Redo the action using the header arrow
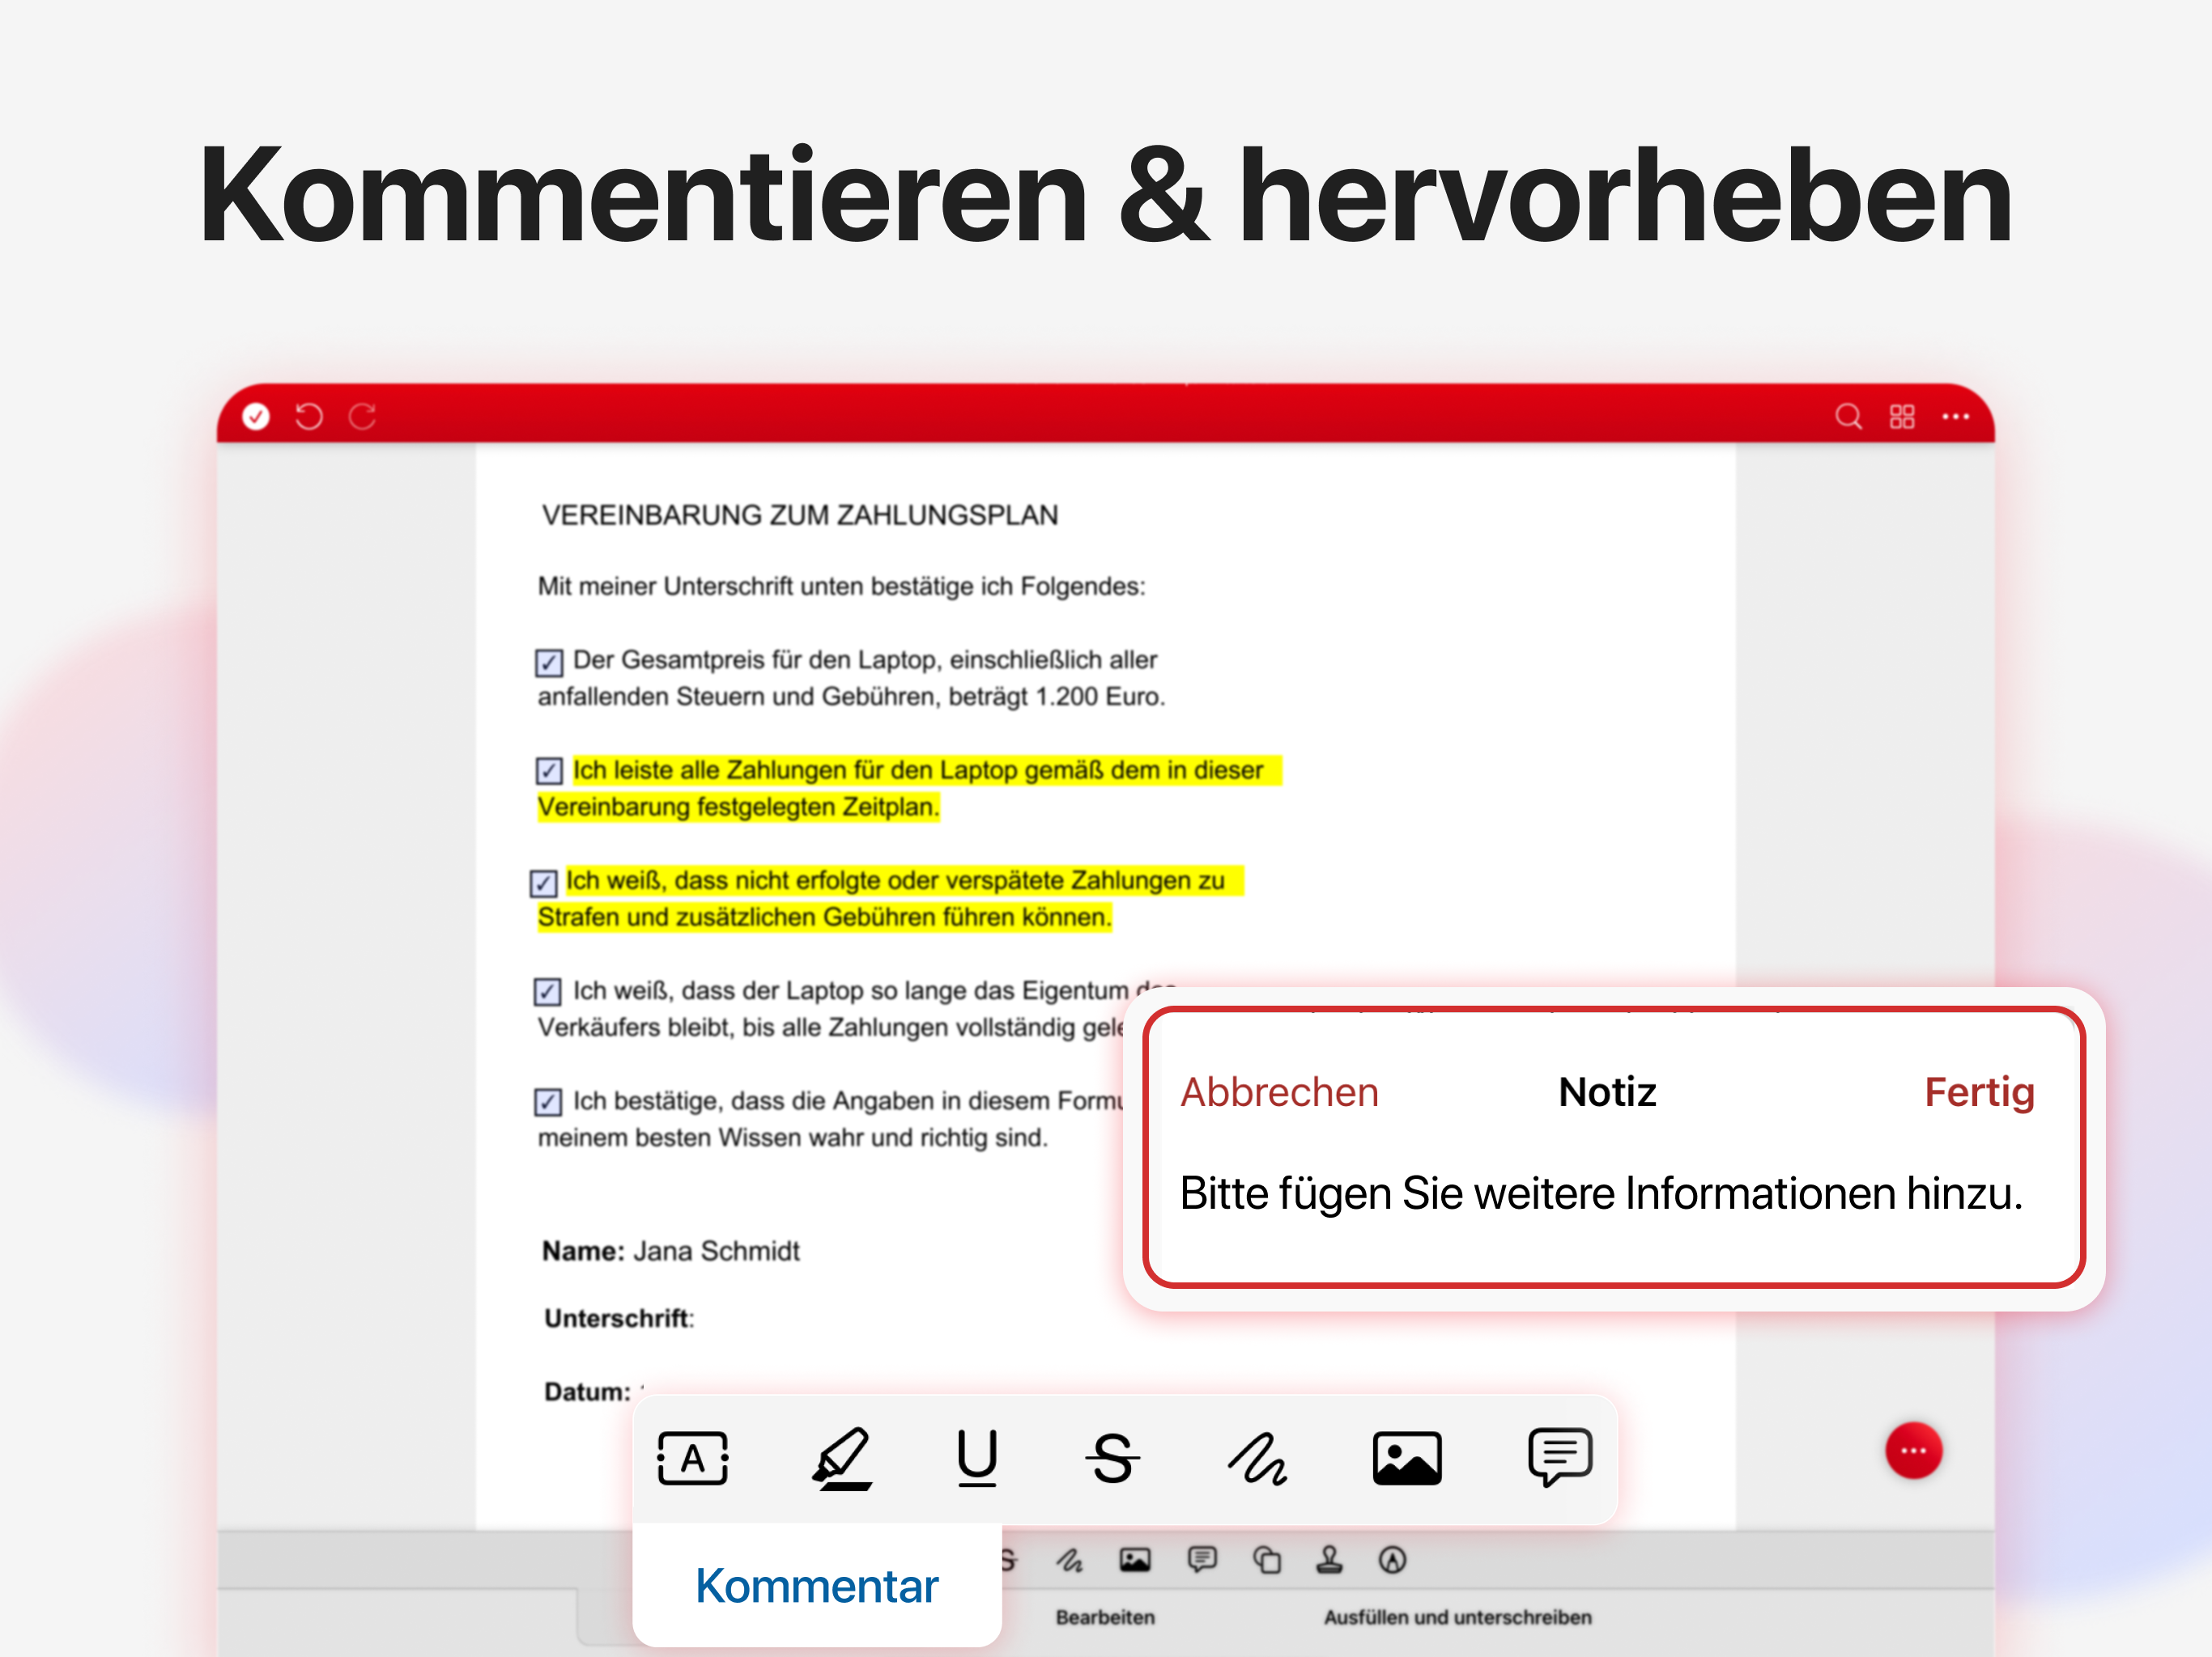Viewport: 2212px width, 1657px height. click(362, 416)
